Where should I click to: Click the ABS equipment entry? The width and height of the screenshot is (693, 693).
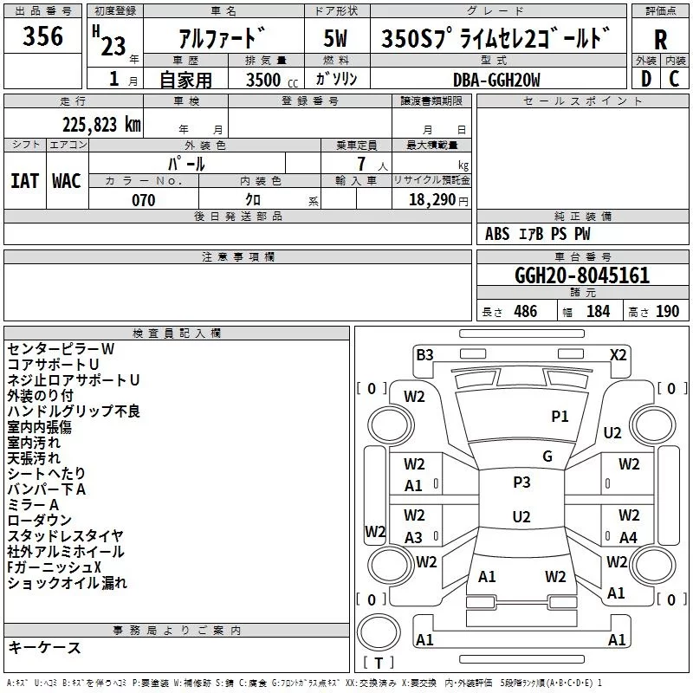(497, 234)
